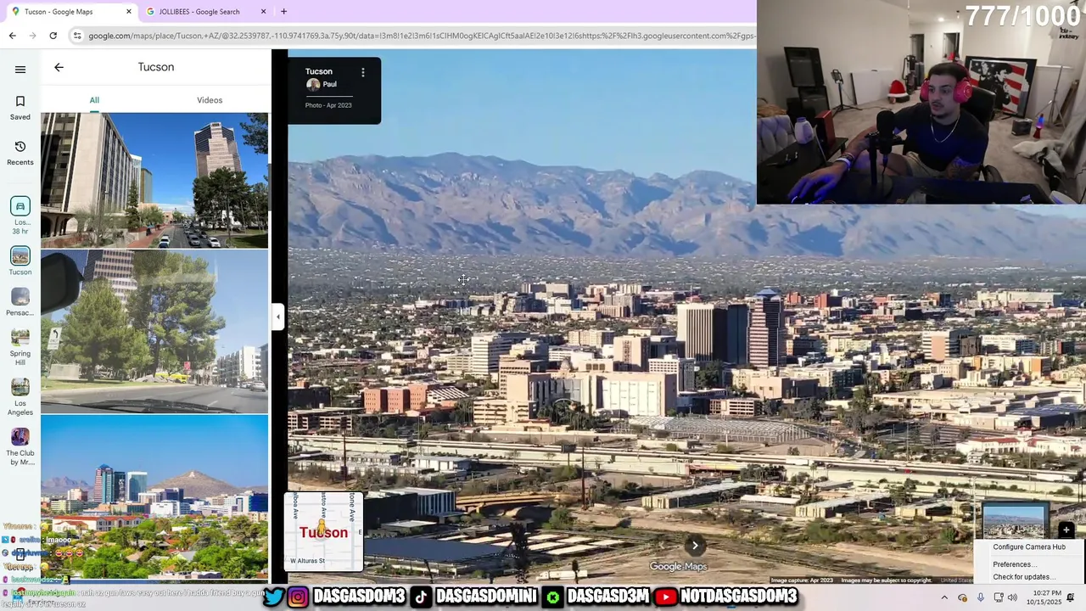Open the volume speaker tray icon
Viewport: 1086px width, 611px height.
pos(1012,597)
